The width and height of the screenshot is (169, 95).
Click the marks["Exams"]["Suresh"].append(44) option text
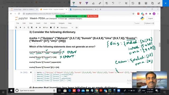coord(45,62)
